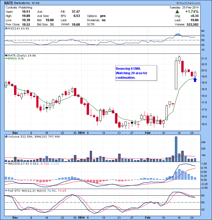Click the Bid value 19.00
The width and height of the screenshot is (212, 220).
tap(50, 20)
